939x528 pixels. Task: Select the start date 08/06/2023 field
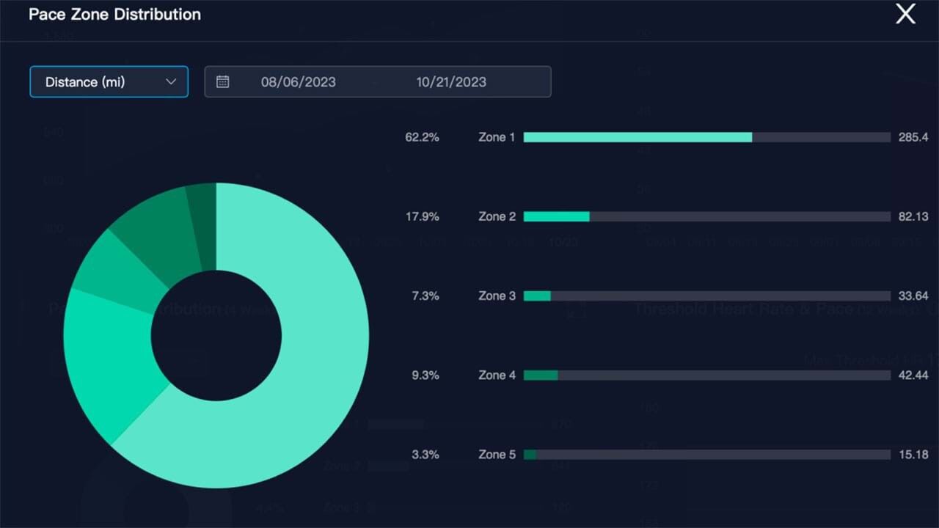coord(298,82)
